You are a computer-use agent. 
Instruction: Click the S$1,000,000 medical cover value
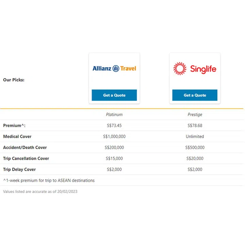tap(114, 136)
